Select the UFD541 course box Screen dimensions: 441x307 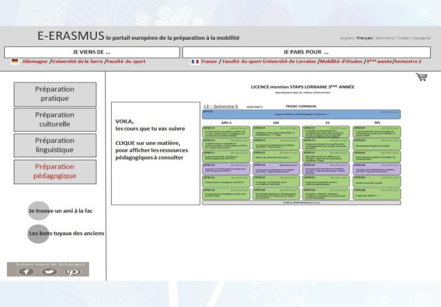tap(377, 132)
